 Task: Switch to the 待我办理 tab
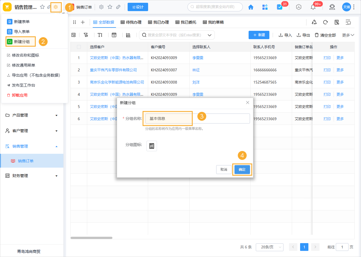pos(131,22)
